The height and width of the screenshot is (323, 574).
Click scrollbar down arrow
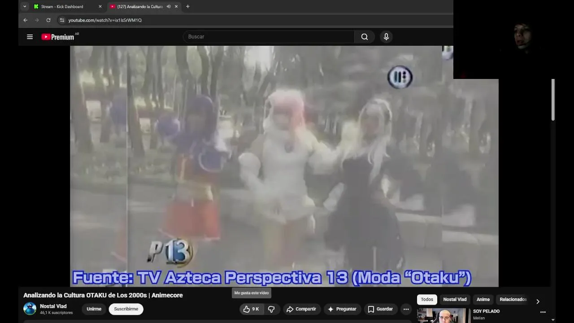553,320
